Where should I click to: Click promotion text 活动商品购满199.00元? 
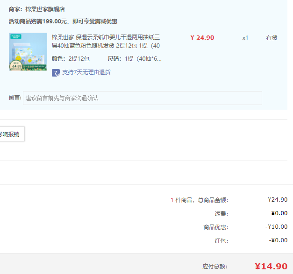[x=63, y=21]
